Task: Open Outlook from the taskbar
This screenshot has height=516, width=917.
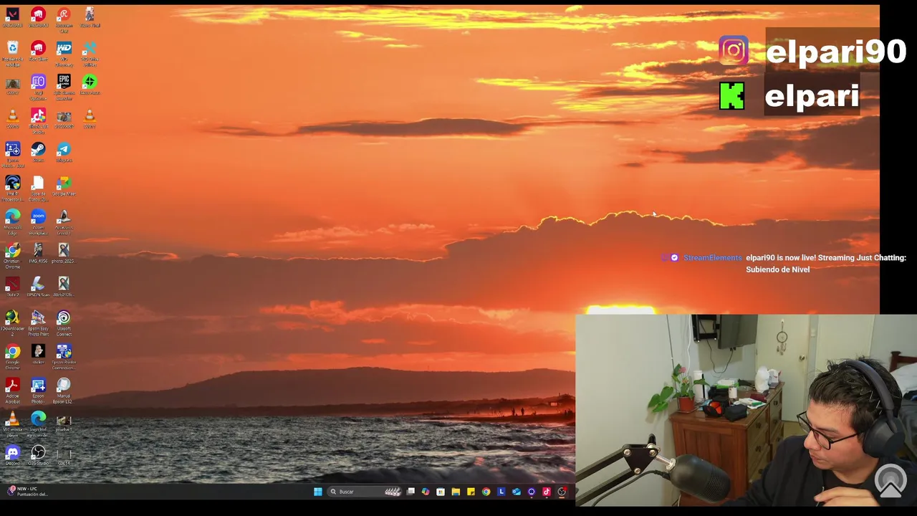Action: [x=516, y=492]
